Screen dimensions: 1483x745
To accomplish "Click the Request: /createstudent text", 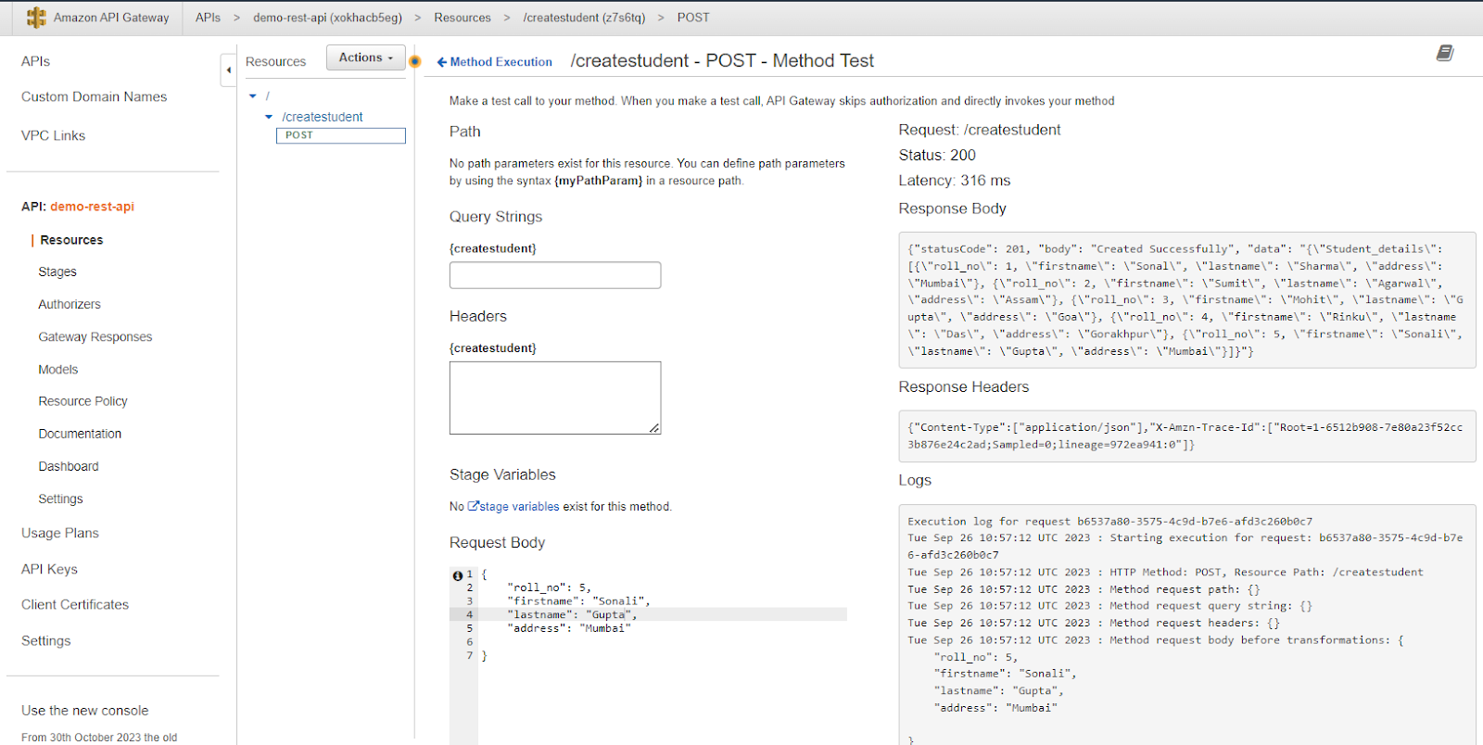I will pyautogui.click(x=980, y=130).
